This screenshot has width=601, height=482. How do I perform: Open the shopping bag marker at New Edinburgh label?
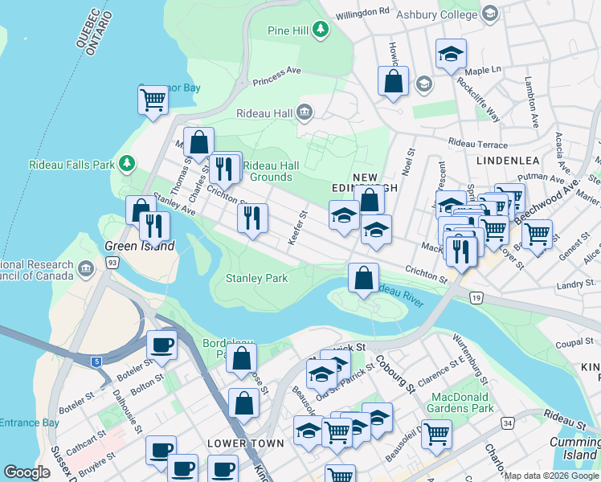(x=370, y=200)
